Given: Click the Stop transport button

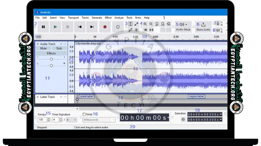Looking at the screenshot, I should click(68, 27).
